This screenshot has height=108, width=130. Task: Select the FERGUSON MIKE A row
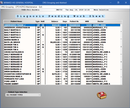[62, 77]
